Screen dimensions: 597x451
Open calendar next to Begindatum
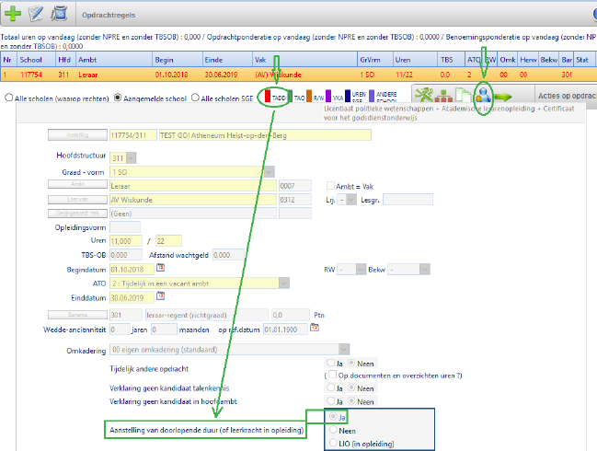point(161,268)
